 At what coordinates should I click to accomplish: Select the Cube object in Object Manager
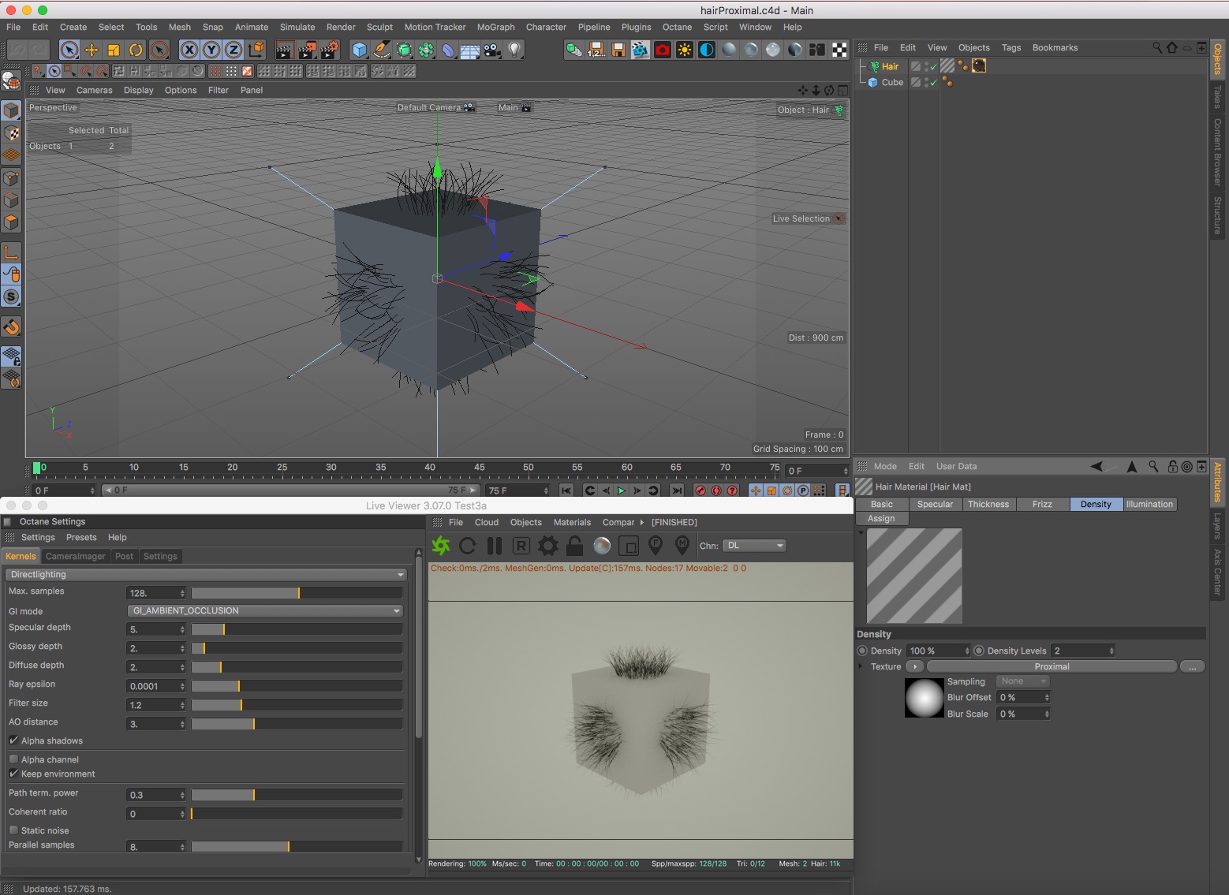892,83
